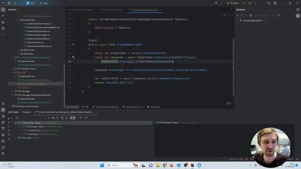Image resolution: width=301 pixels, height=169 pixels.
Task: Click the Unit Tests search input field
Action: pos(28,118)
